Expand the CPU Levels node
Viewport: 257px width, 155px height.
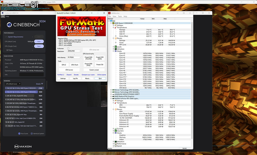tap(113, 47)
